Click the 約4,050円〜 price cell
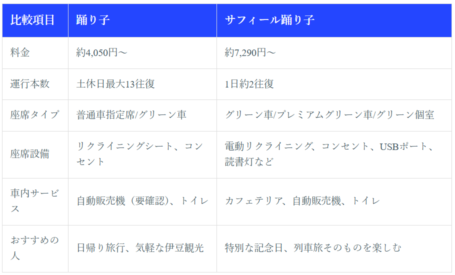Viewport: 455px width, 275px height. coord(102,52)
